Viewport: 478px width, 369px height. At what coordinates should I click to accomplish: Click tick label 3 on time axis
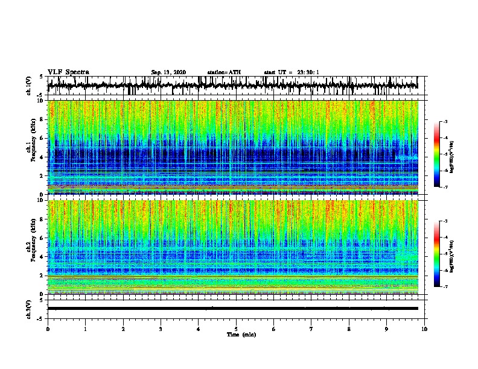coord(161,329)
